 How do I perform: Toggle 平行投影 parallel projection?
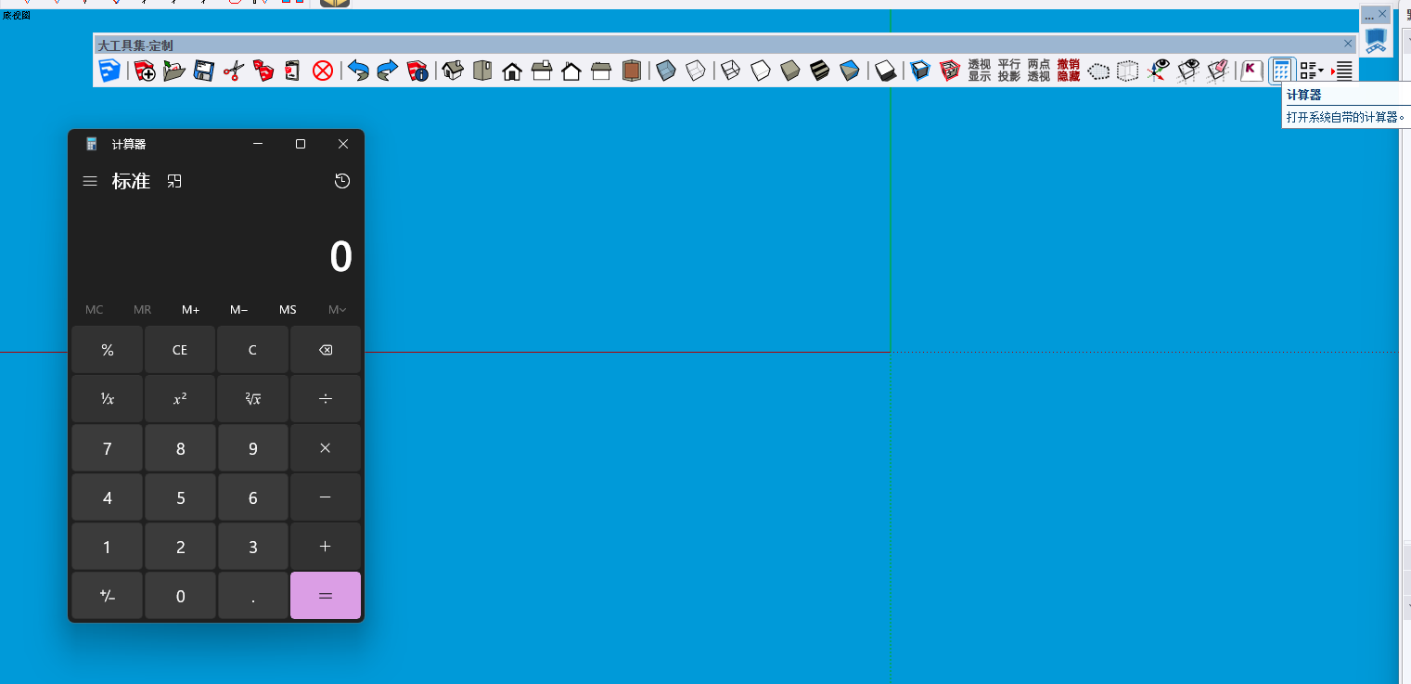click(1009, 71)
